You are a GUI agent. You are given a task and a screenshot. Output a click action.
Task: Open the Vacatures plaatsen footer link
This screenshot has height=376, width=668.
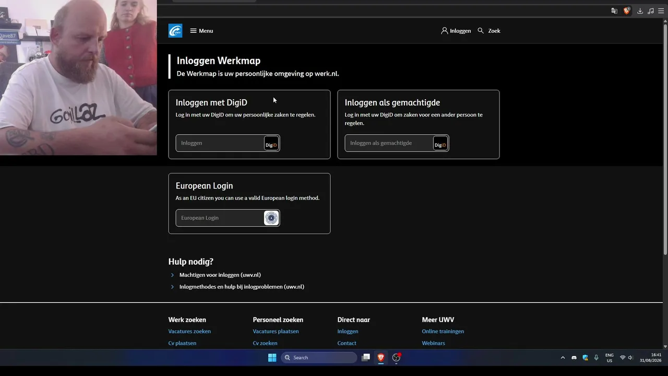[x=276, y=331]
